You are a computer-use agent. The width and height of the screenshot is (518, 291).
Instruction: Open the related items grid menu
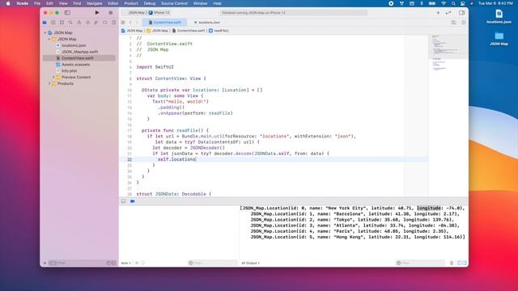[123, 23]
